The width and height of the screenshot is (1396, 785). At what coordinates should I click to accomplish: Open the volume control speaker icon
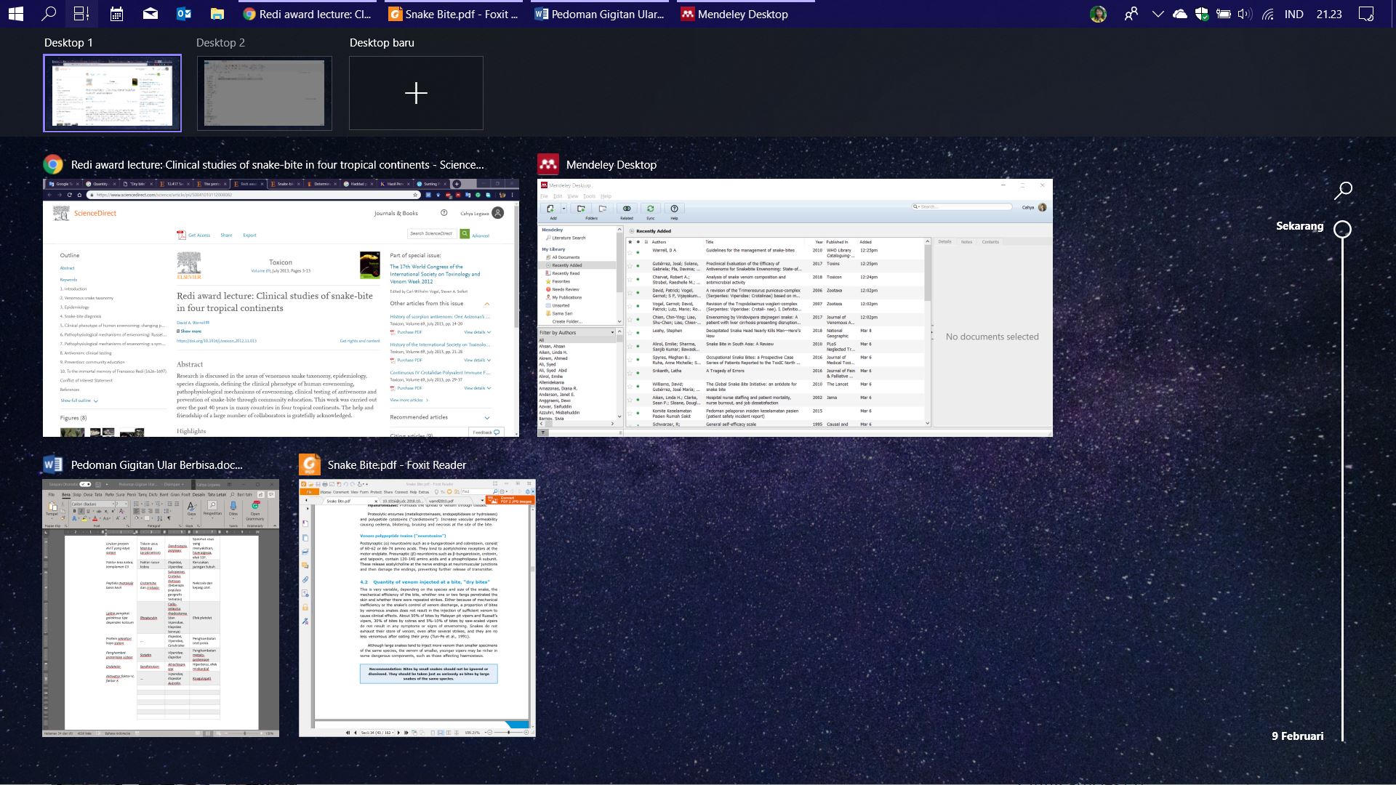pos(1245,14)
